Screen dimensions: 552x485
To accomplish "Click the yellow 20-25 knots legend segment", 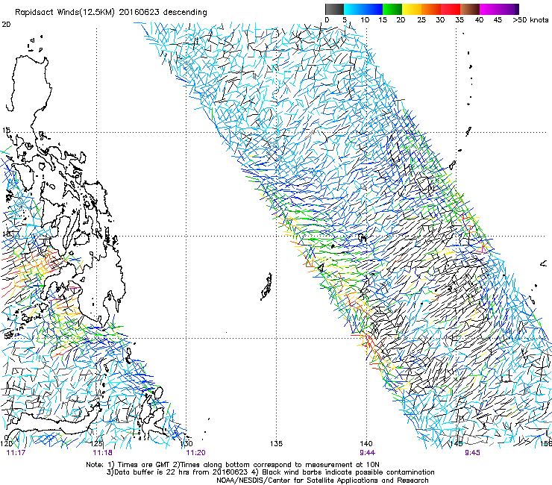I will [412, 9].
